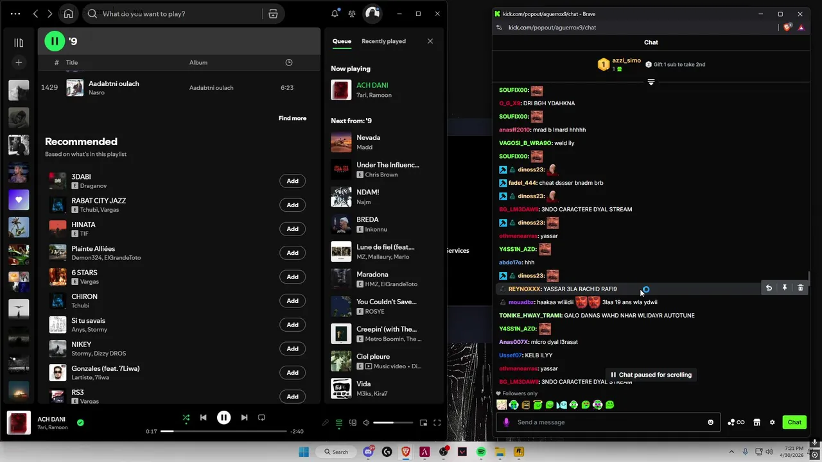Pause playback in the bottom player bar
The height and width of the screenshot is (462, 822).
point(223,418)
